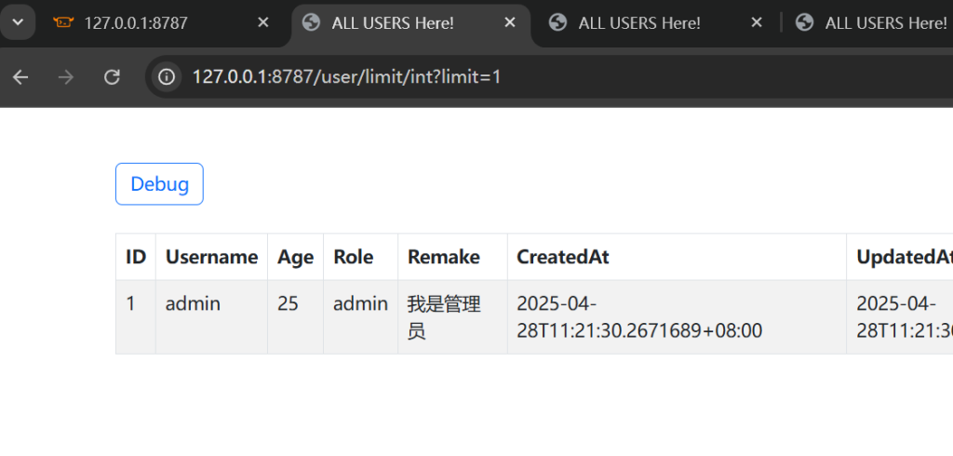Click the CreatedAt column header

tap(563, 257)
